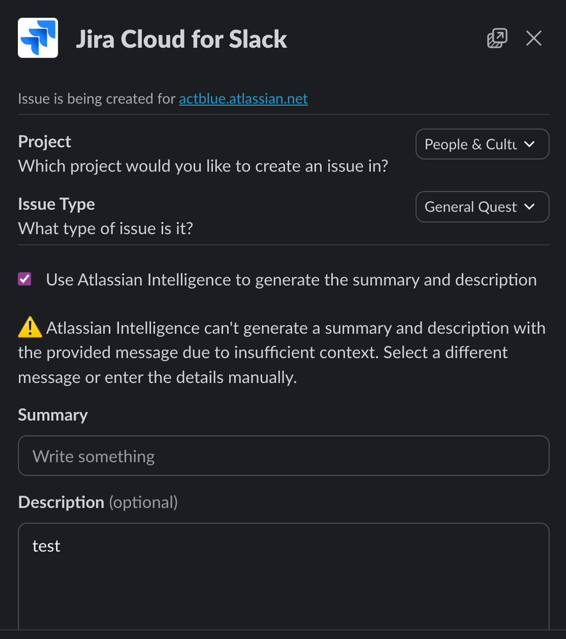This screenshot has width=566, height=639.
Task: Click into the Description text area
Action: tap(283, 576)
